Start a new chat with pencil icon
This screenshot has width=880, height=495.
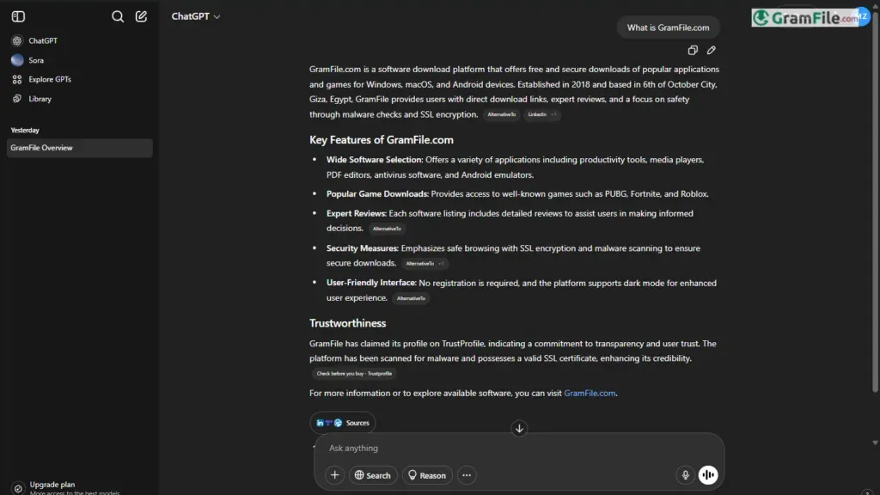point(141,16)
